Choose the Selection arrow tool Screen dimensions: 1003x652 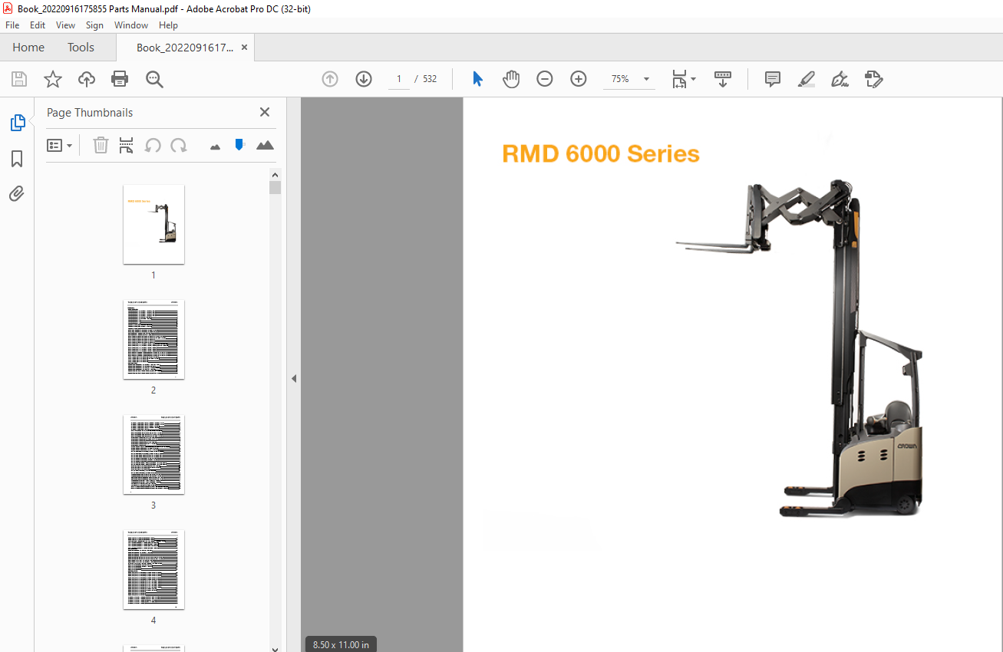click(x=477, y=79)
